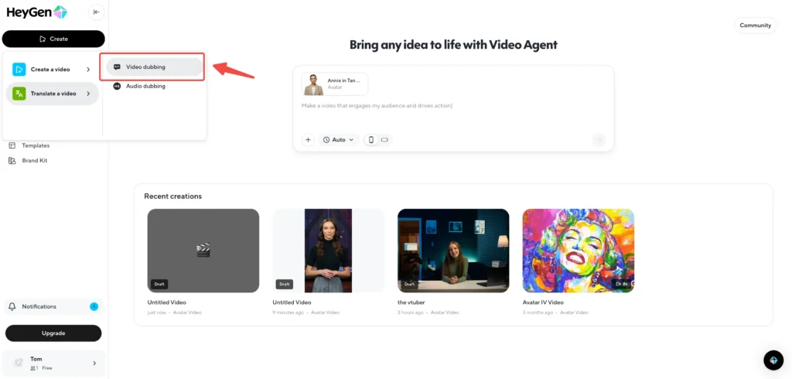Click Tom's profile avatar

tap(19, 364)
